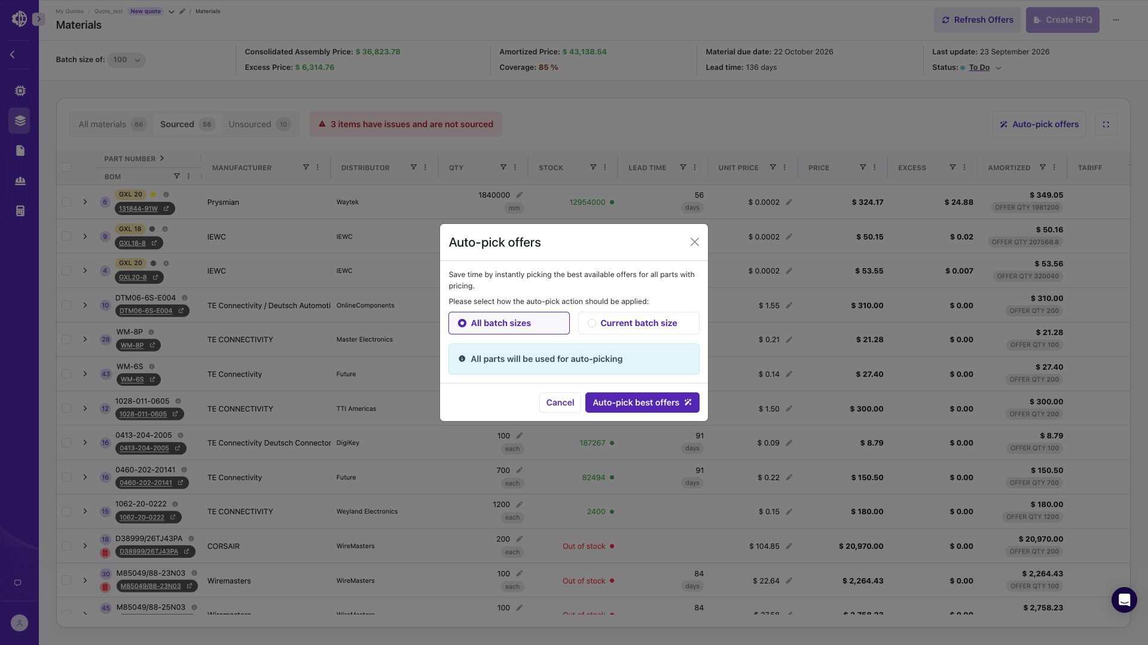This screenshot has height=645, width=1148.
Task: Open the Amortized column menu dots
Action: pos(1054,167)
